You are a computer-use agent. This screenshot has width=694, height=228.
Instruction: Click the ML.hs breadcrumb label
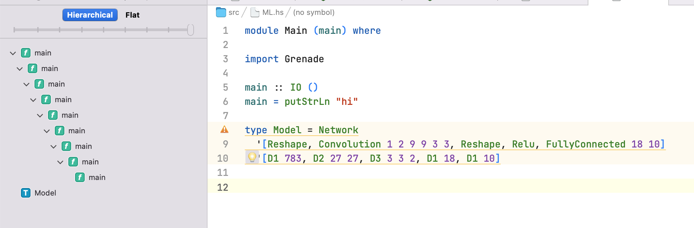273,13
